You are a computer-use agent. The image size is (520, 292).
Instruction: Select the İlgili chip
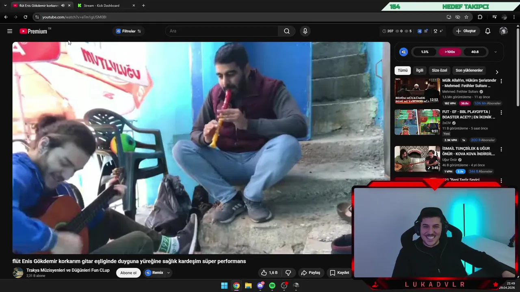420,71
